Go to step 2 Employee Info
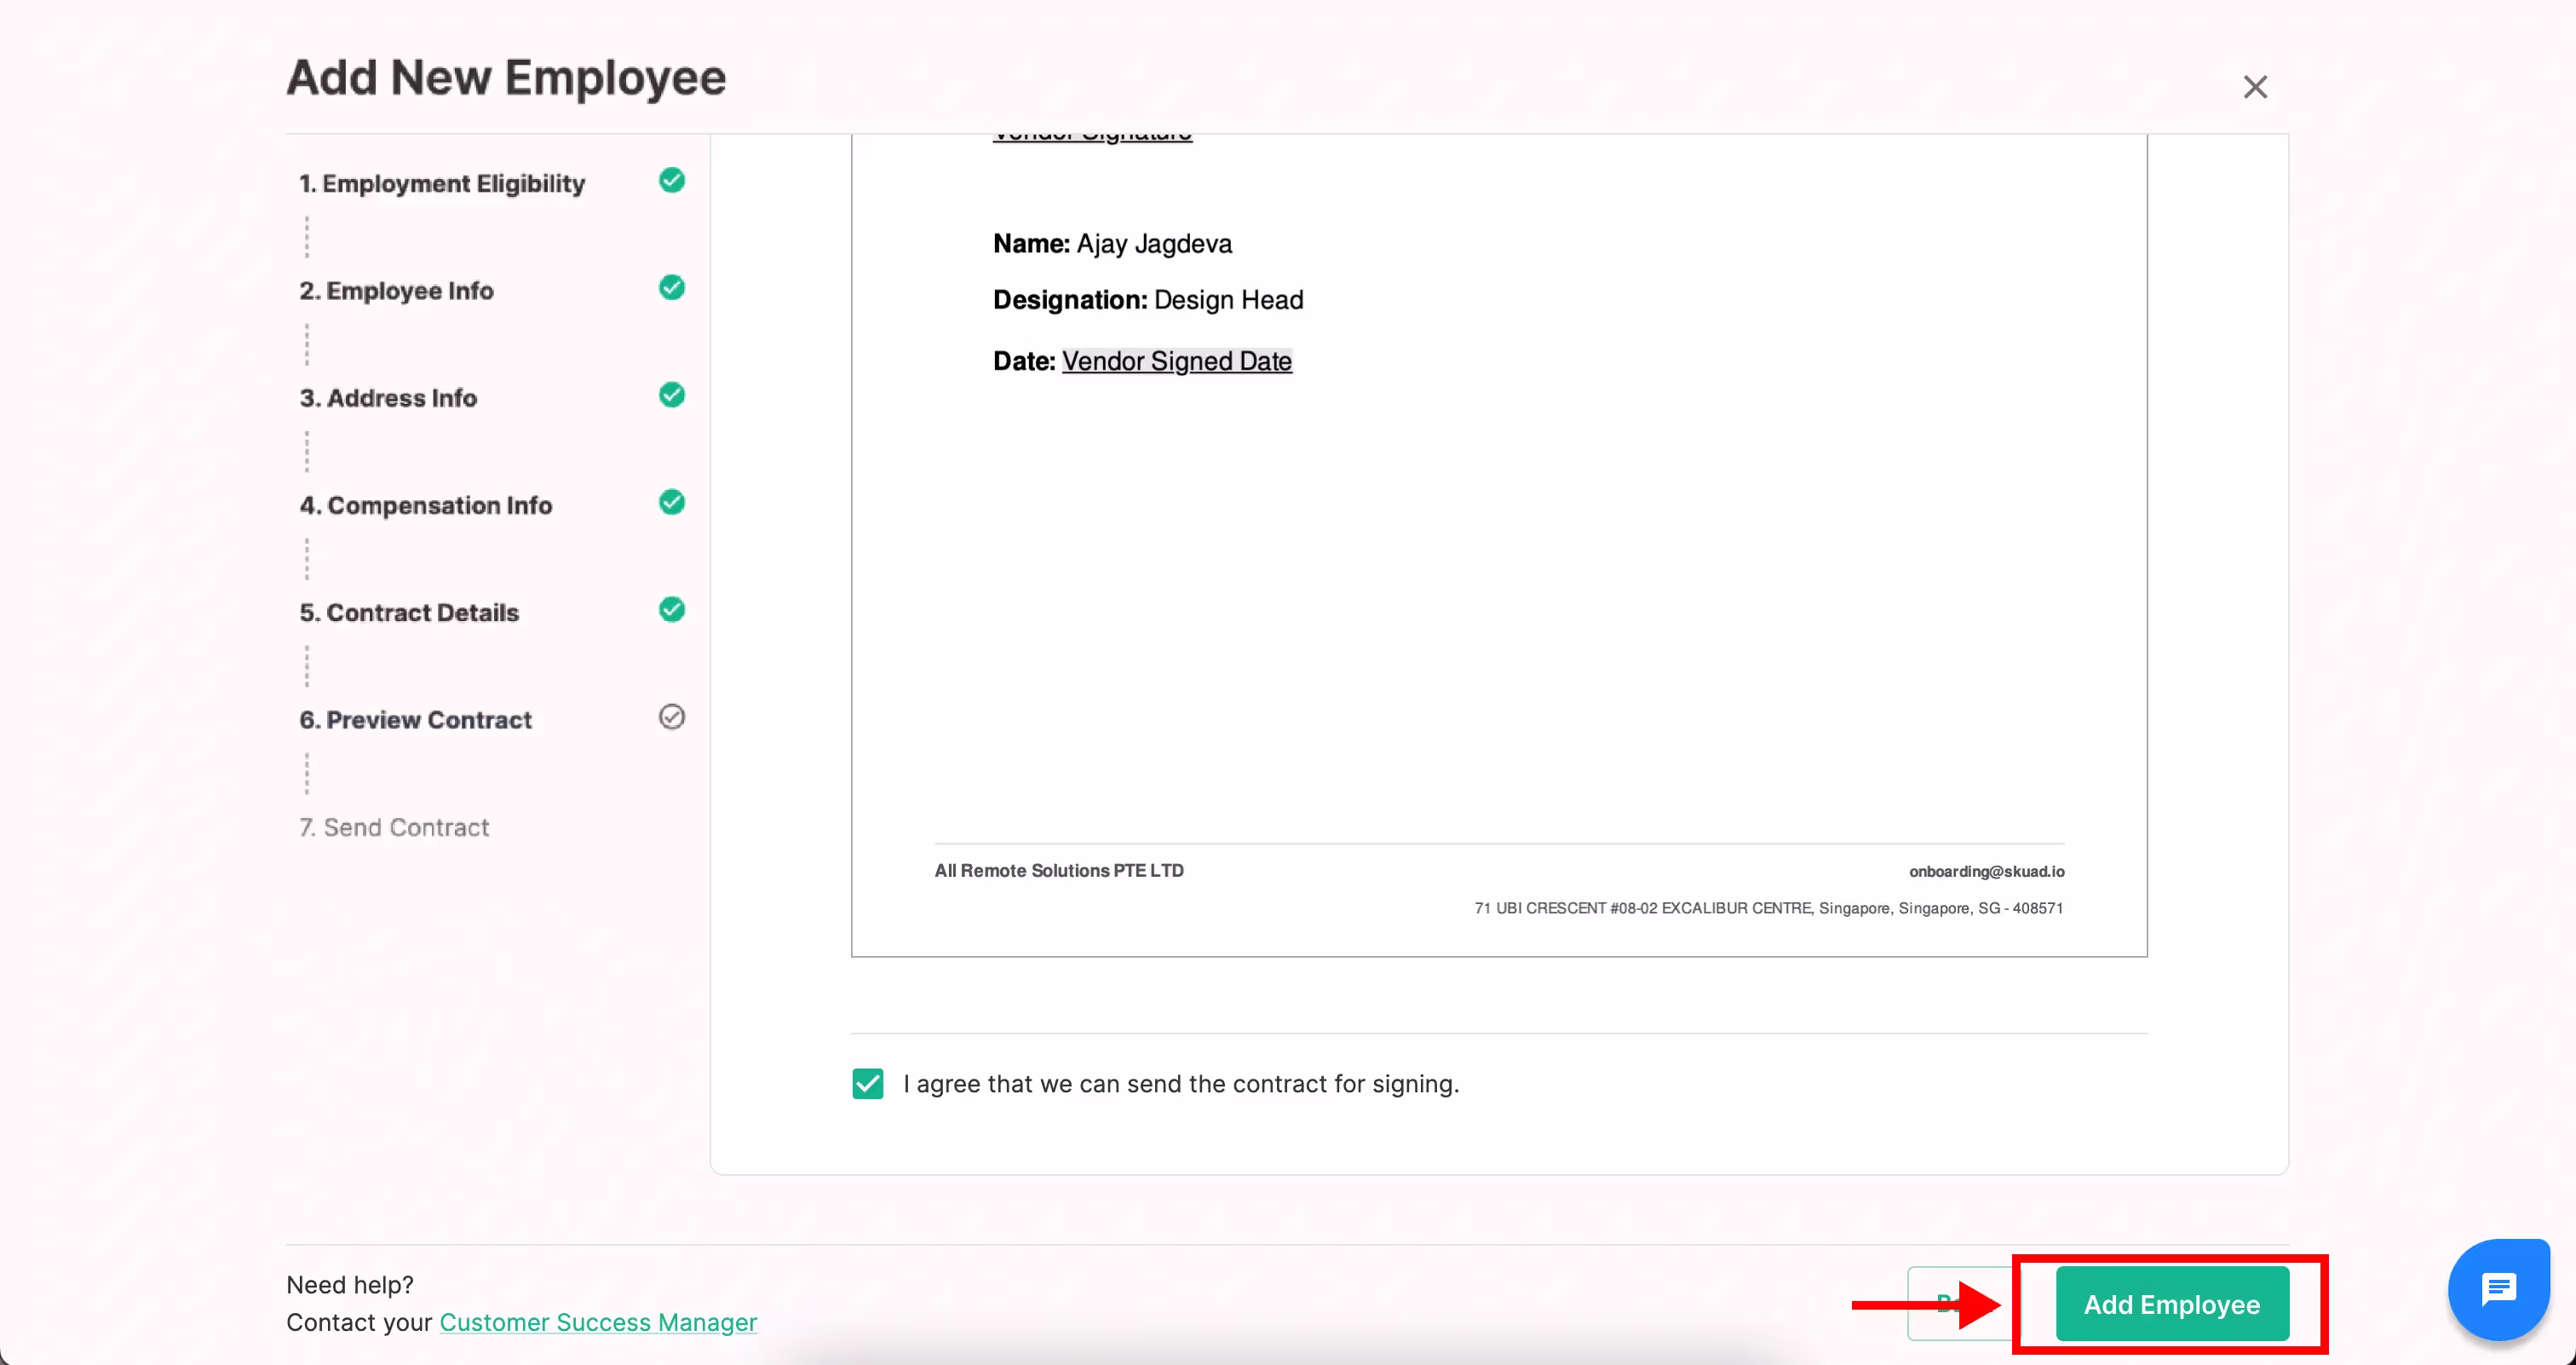The height and width of the screenshot is (1365, 2576). 396,291
